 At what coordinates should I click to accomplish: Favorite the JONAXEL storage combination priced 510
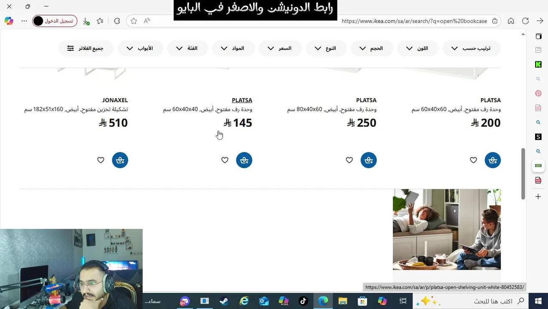[x=101, y=160]
